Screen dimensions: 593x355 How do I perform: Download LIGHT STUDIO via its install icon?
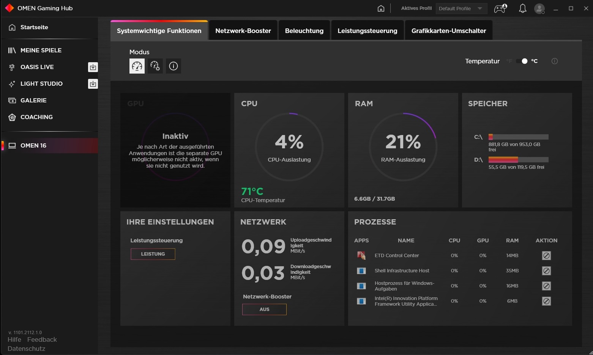pos(93,84)
